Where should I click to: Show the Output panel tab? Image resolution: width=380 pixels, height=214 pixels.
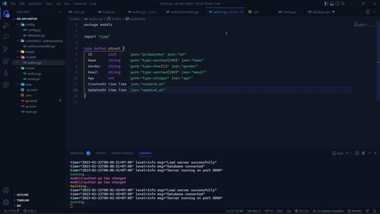tap(101, 153)
